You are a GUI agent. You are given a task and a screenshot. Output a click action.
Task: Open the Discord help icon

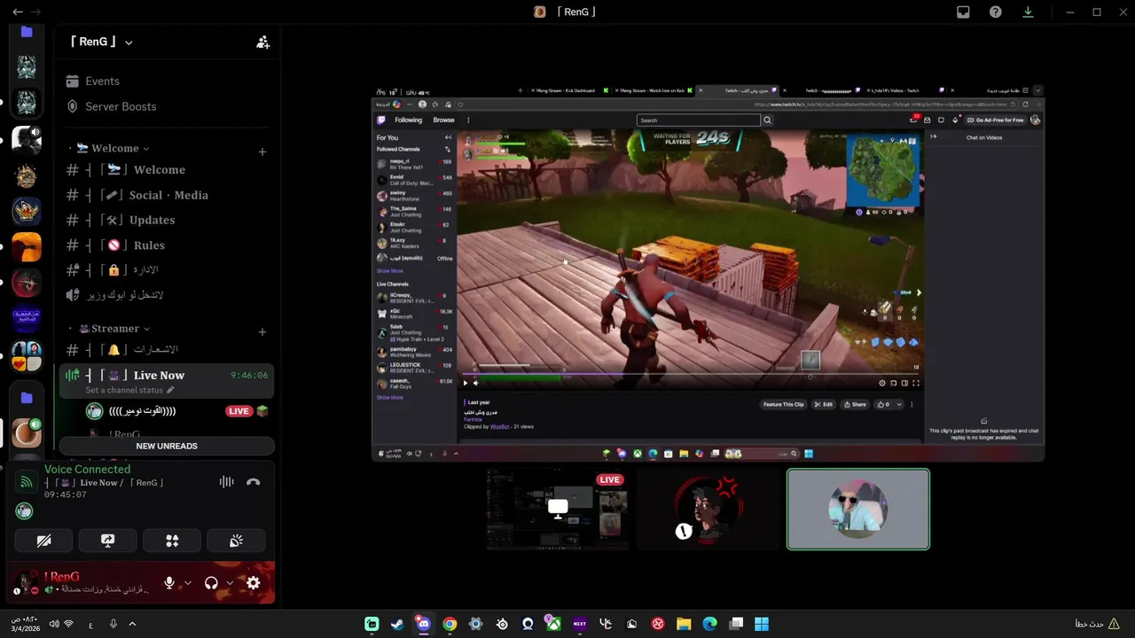(996, 12)
